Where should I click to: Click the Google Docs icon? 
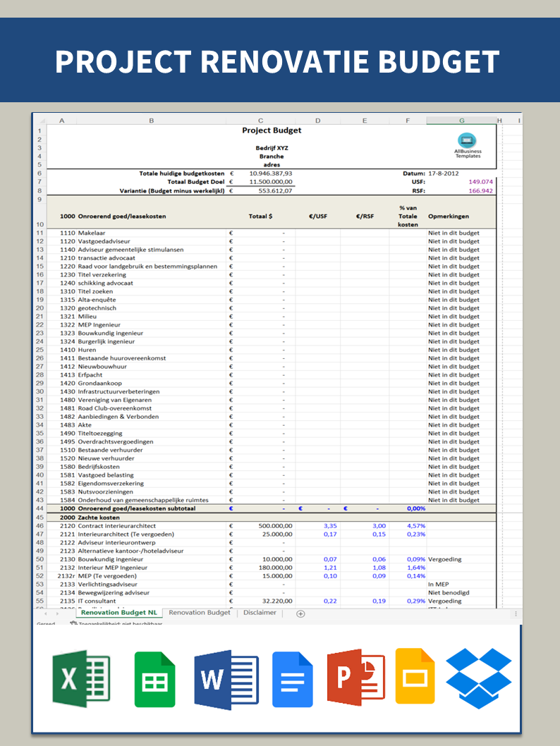pos(292,680)
